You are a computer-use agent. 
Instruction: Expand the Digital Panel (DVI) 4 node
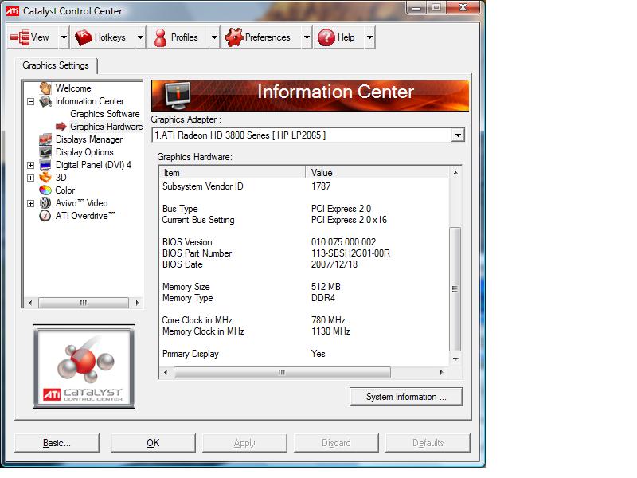[30, 166]
